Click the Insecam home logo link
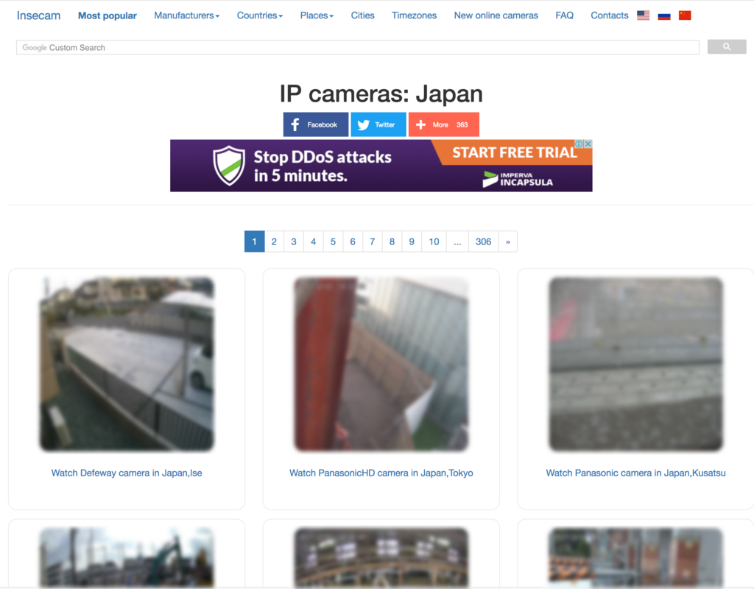The image size is (754, 589). click(38, 15)
